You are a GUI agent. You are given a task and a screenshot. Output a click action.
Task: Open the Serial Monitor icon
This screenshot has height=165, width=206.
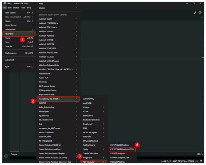tap(200, 13)
